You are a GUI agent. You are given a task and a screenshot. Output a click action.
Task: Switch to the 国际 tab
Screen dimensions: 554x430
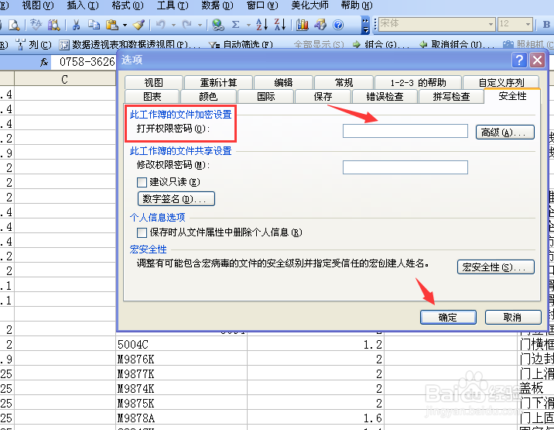[x=265, y=96]
